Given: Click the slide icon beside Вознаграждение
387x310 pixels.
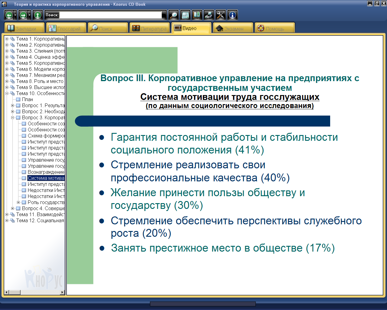Looking at the screenshot, I should pyautogui.click(x=24, y=172).
